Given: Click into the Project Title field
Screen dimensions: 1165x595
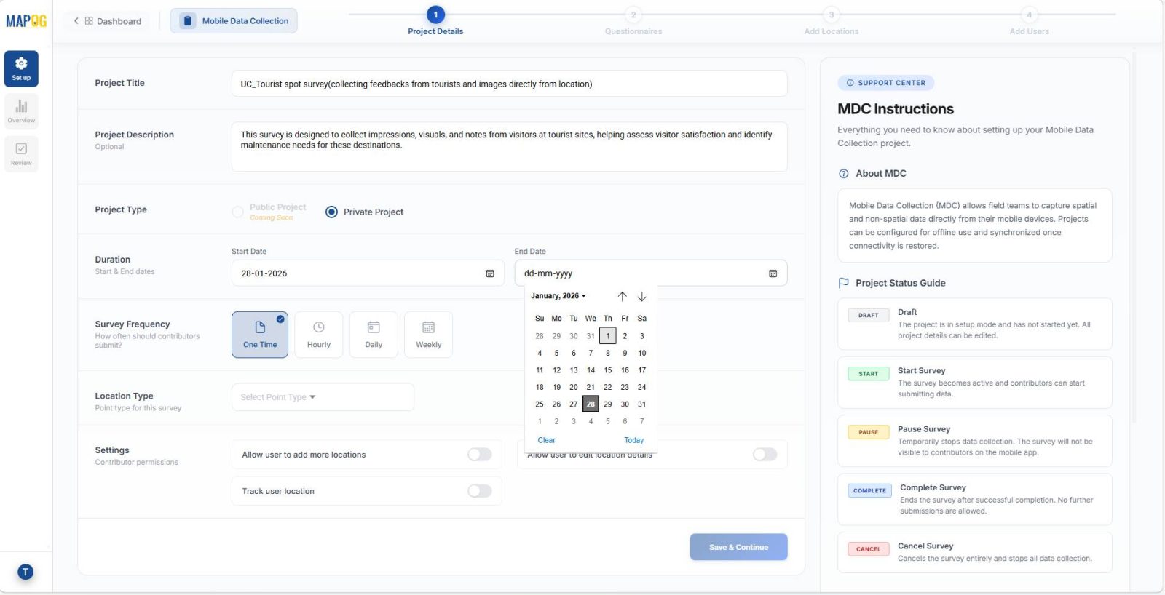Looking at the screenshot, I should pos(509,84).
